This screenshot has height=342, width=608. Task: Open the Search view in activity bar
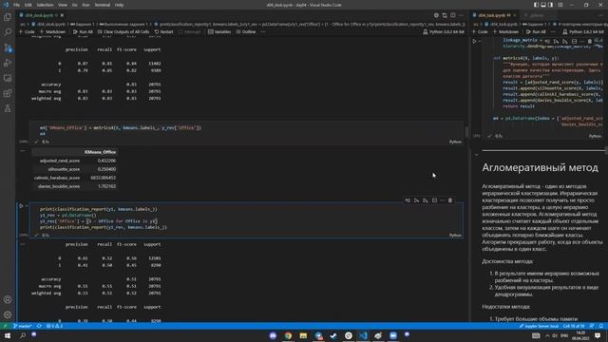click(8, 32)
